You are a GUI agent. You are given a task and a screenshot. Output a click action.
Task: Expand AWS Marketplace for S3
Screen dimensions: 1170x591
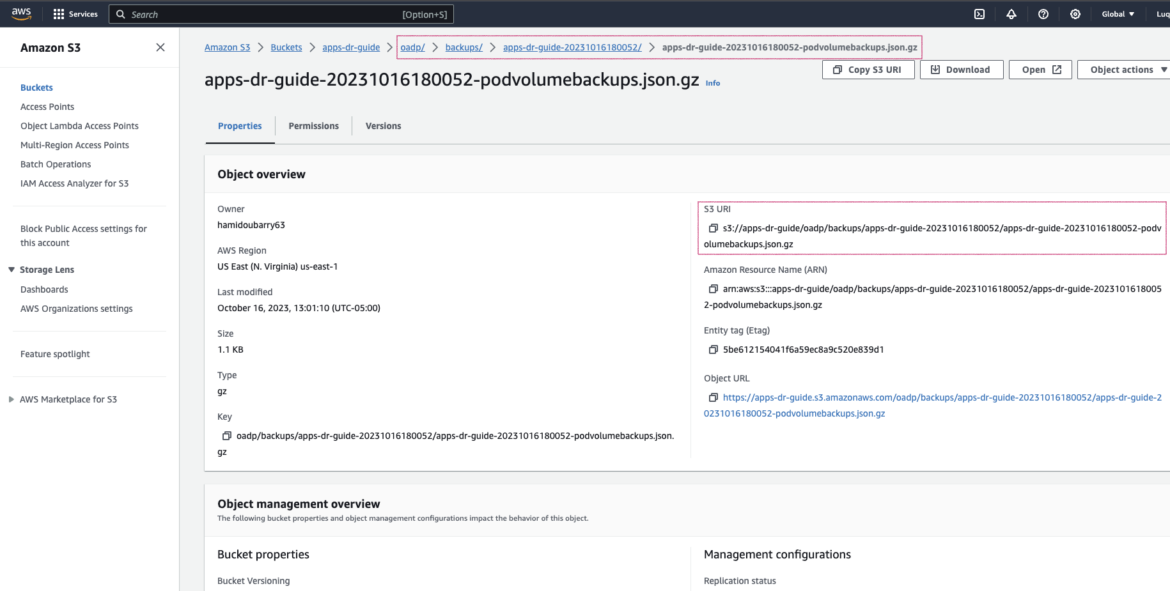pos(12,399)
